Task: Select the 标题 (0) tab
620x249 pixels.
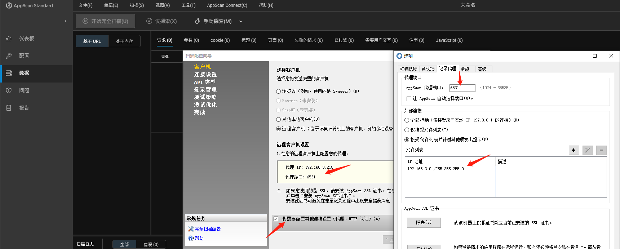Action: tap(249, 40)
